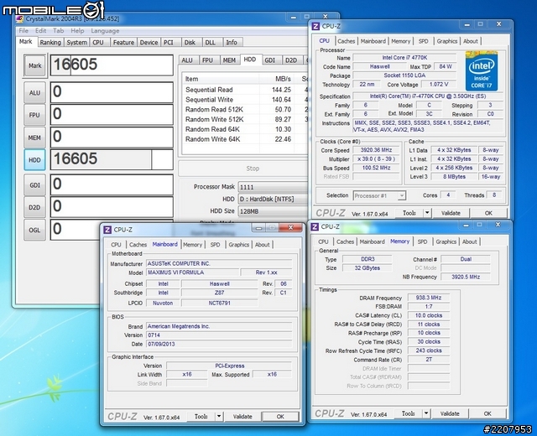Switch to the Ranking tab in CrystalMark

coord(50,43)
